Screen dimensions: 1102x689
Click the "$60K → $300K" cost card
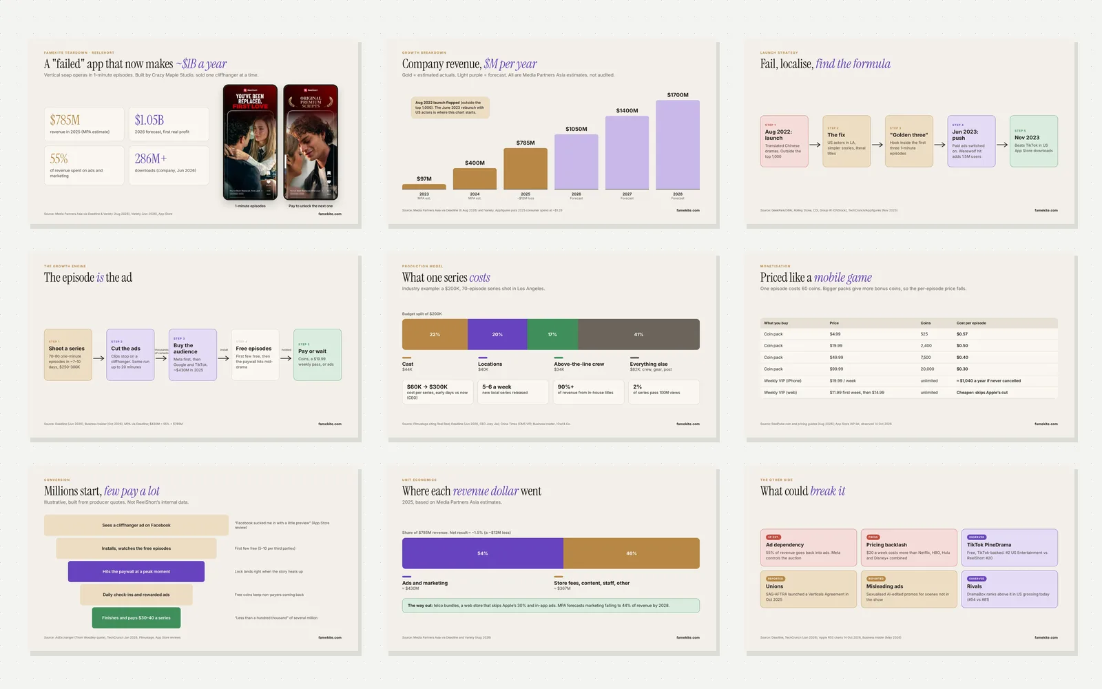pos(437,391)
